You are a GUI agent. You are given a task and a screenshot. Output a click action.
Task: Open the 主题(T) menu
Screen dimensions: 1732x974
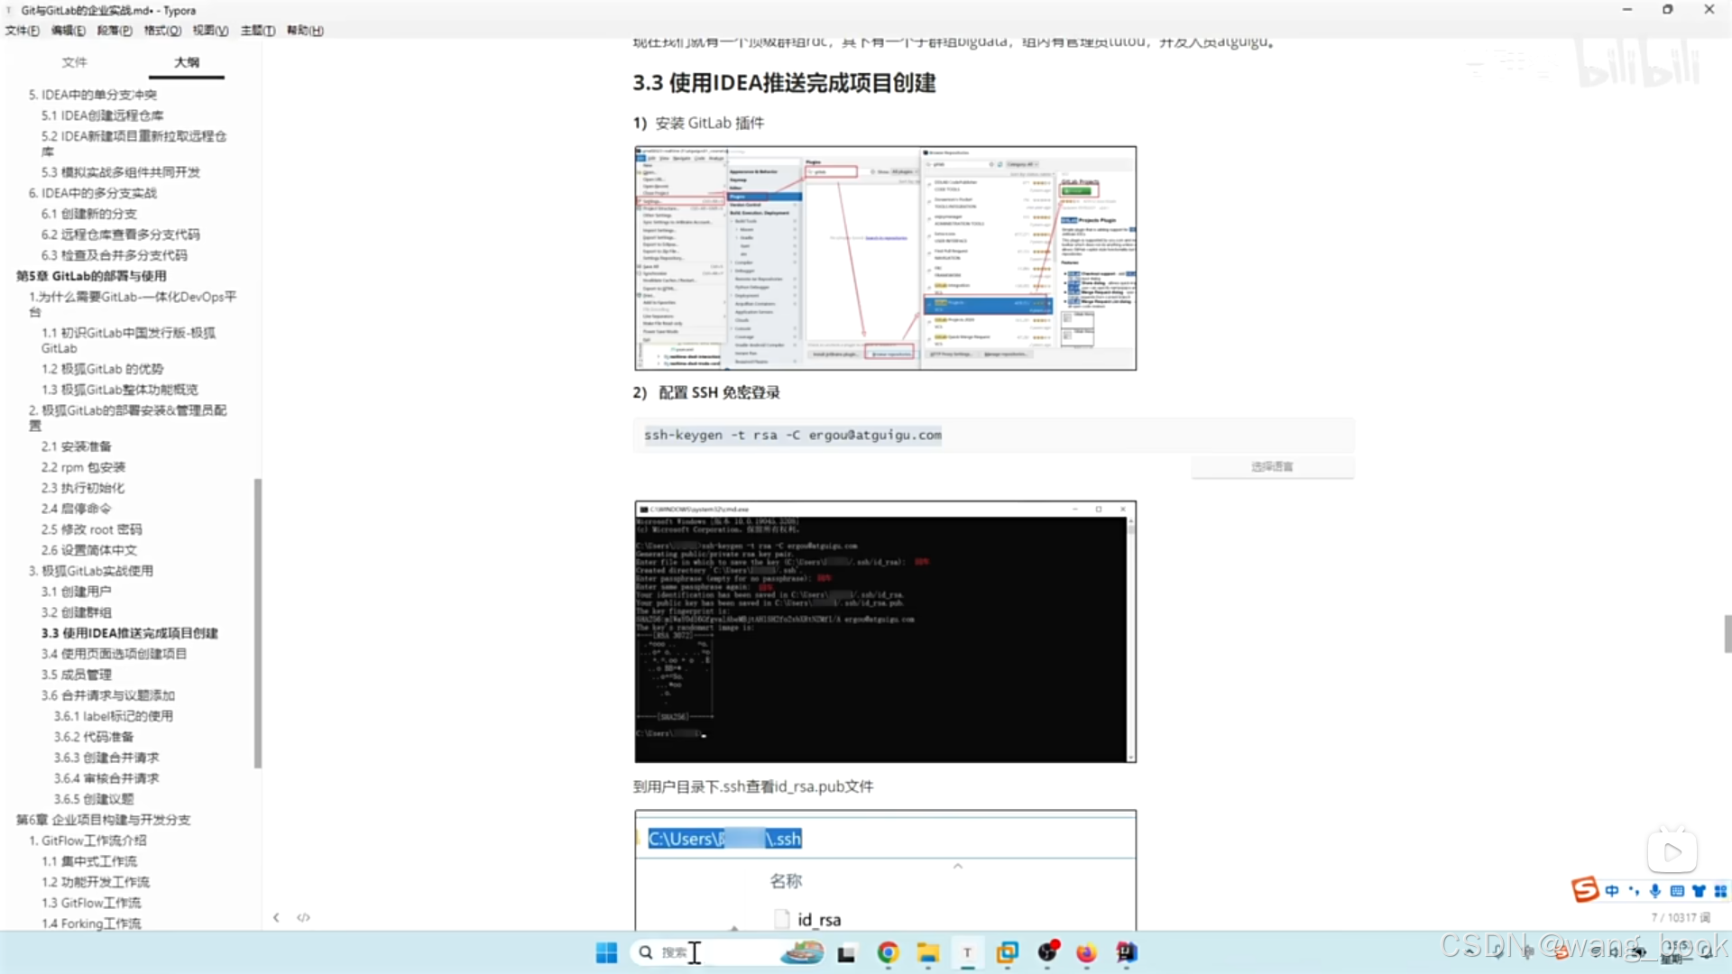pos(258,31)
